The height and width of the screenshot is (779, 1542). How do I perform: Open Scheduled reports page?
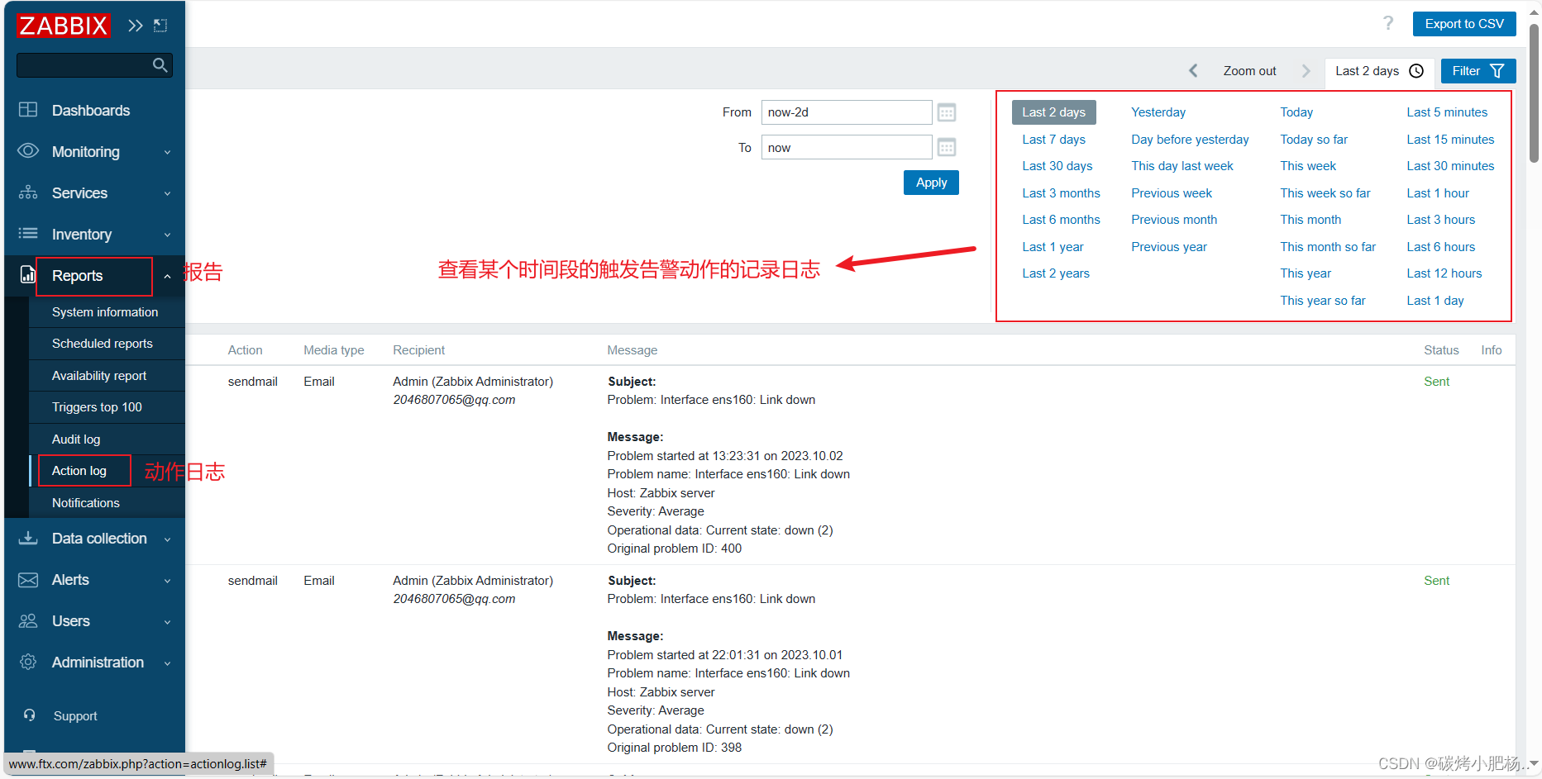(x=103, y=344)
